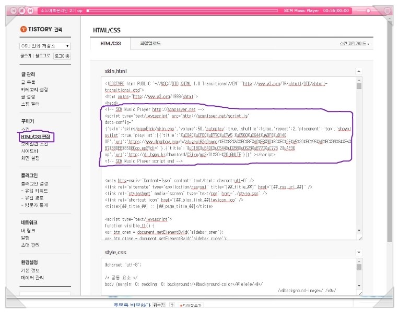Open 사이드바 menu entry

(30, 151)
